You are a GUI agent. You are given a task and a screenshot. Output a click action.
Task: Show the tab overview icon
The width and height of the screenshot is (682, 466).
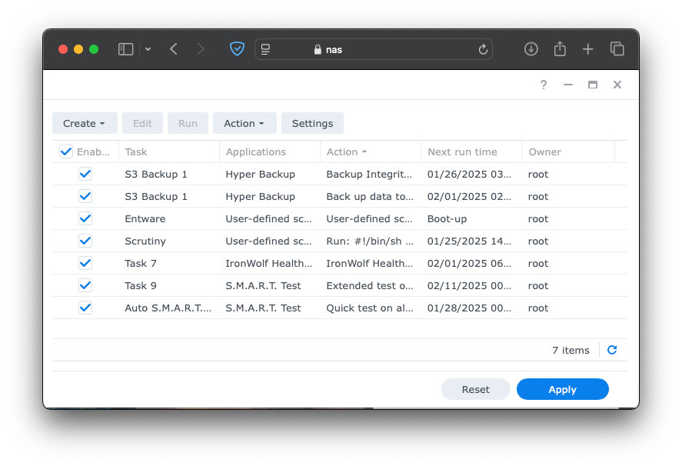click(x=617, y=49)
